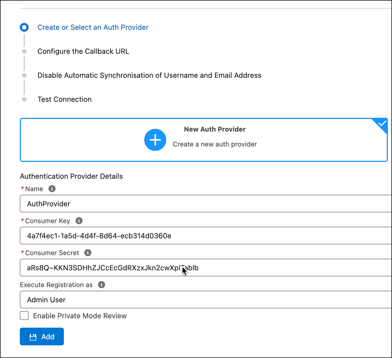This screenshot has width=392, height=358.
Task: Click the Add button
Action: point(42,336)
